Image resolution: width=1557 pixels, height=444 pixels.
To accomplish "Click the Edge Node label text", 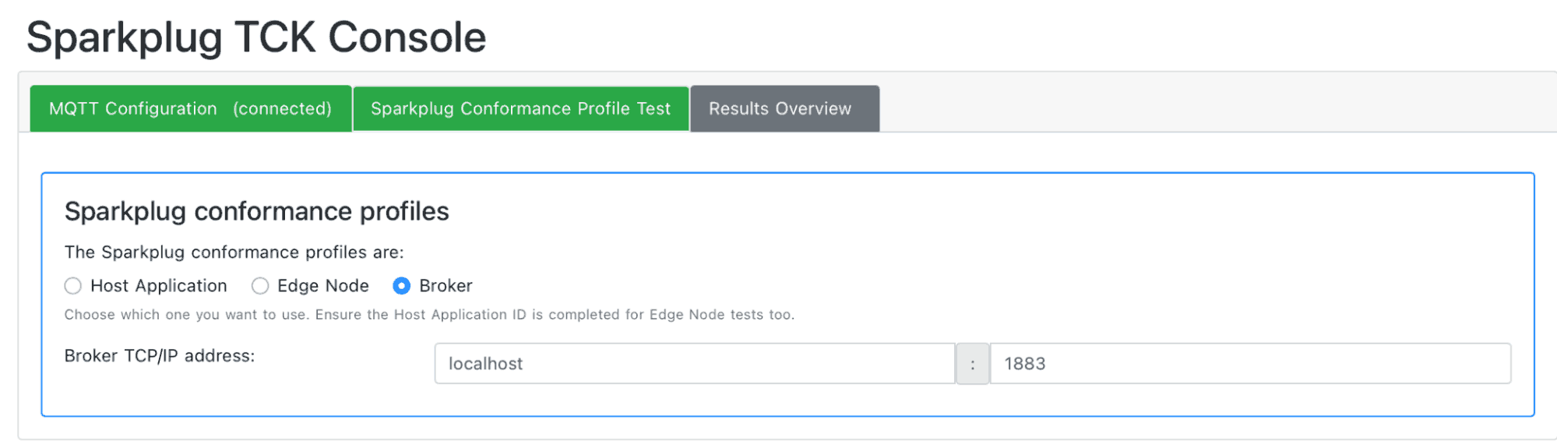I will coord(323,286).
